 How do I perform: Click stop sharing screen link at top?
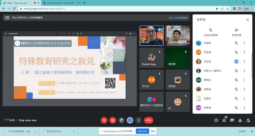pos(178,18)
